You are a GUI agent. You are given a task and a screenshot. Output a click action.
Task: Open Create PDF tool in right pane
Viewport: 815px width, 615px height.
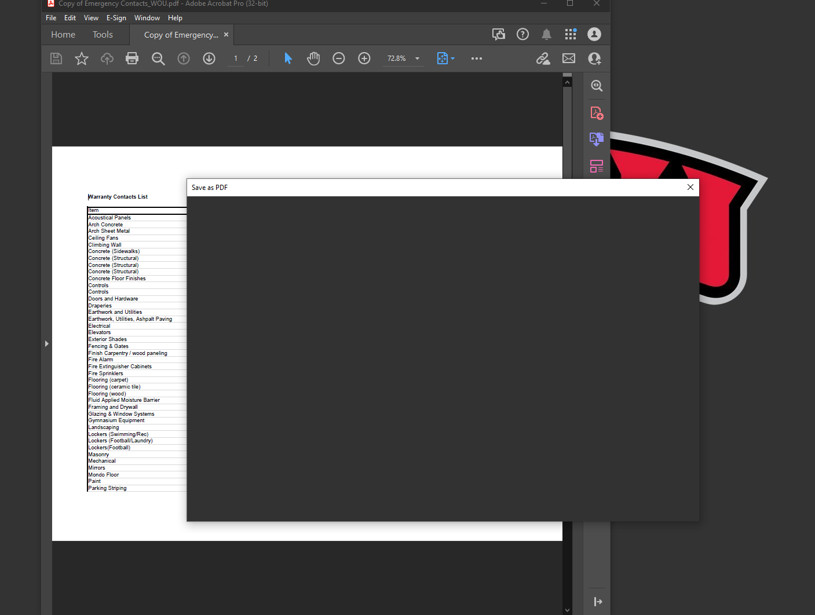pos(597,113)
